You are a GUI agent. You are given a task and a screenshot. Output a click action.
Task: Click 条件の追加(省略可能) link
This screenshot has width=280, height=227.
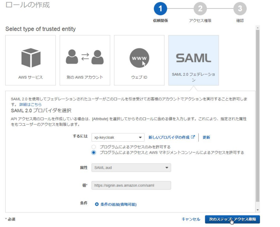[118, 204]
